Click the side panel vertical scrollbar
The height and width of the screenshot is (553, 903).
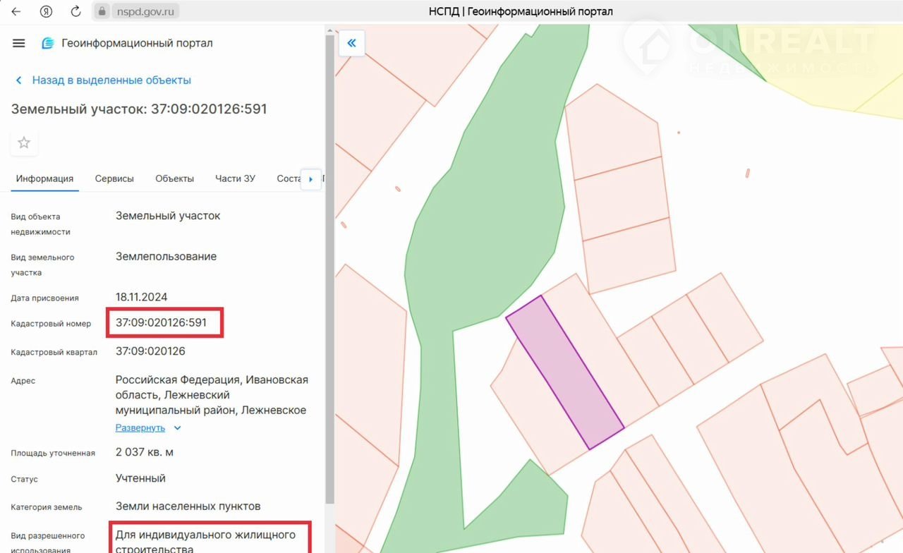pyautogui.click(x=329, y=282)
